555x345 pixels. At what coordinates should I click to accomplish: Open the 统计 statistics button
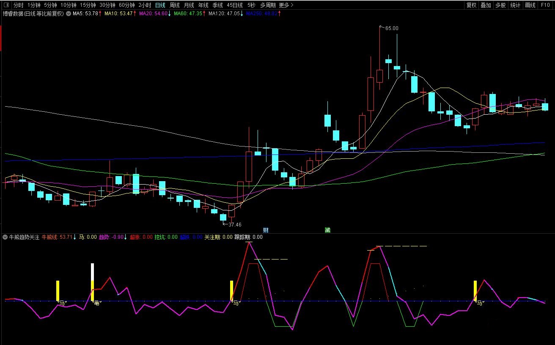515,5
